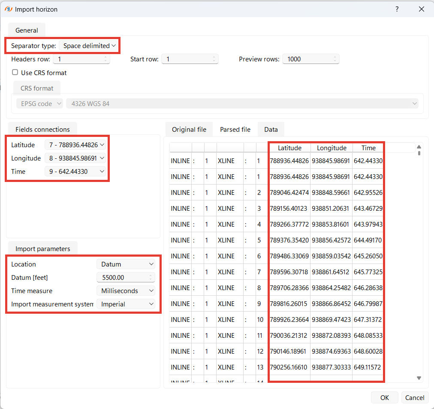434x409 pixels.
Task: Select the Parsed file tab
Action: 235,129
